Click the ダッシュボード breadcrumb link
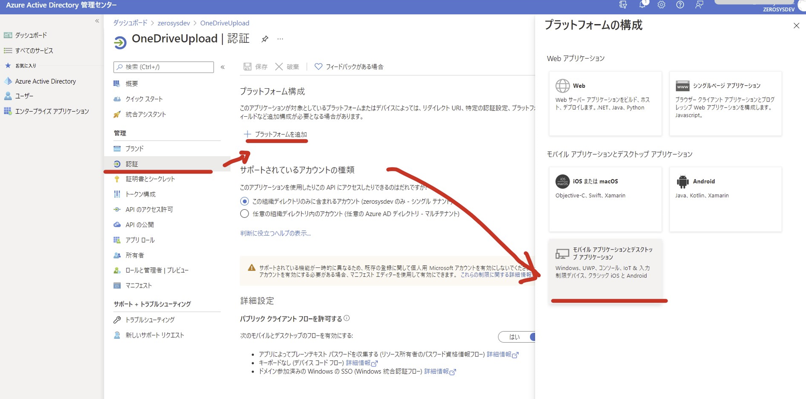 pos(130,23)
